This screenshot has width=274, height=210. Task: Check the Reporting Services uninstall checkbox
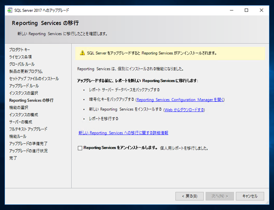(80, 148)
